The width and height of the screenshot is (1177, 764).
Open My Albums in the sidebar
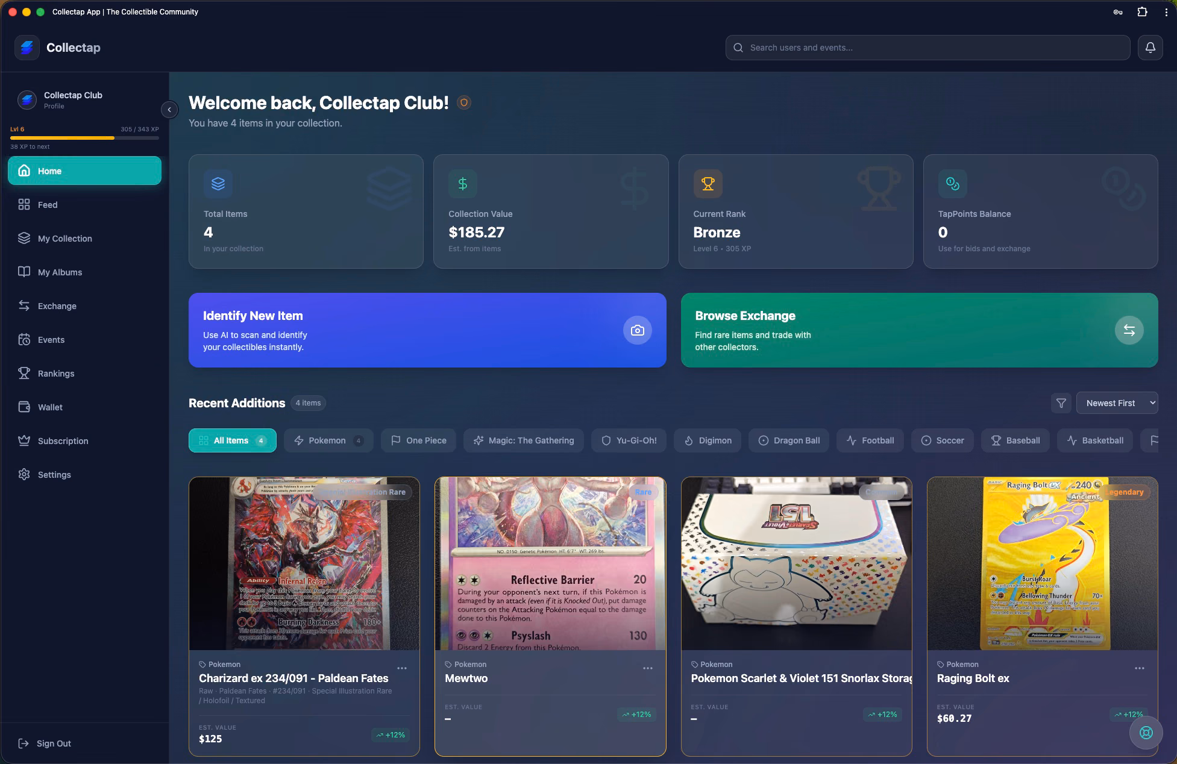click(x=84, y=272)
